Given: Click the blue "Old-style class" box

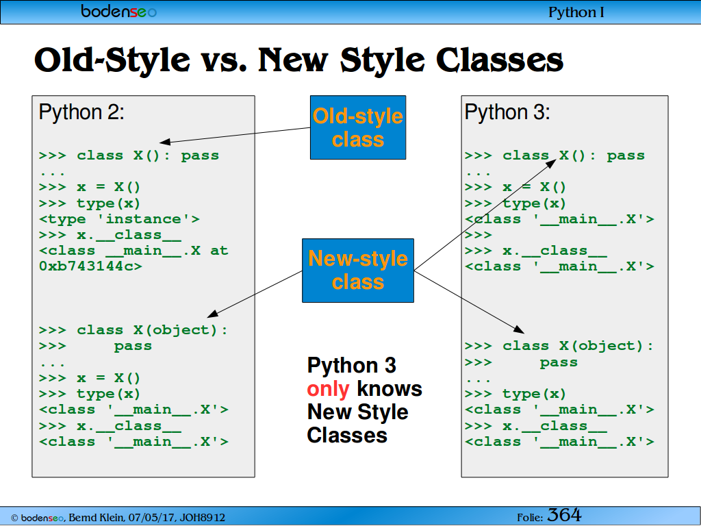Looking at the screenshot, I should 358,127.
